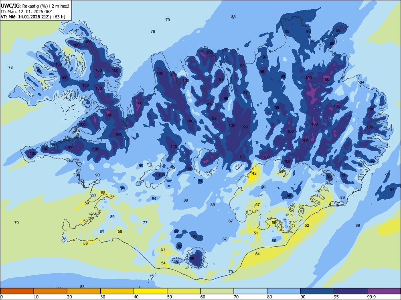Screen dimensions: 401x300
Task: Click the pale blue 70–80 legend swatch
Action: coord(250,291)
